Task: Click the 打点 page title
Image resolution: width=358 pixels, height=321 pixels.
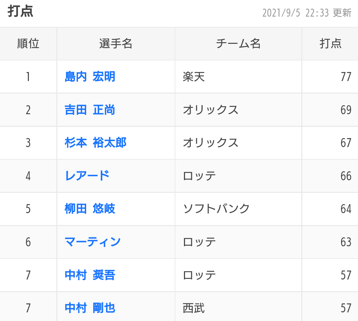Action: coord(21,11)
